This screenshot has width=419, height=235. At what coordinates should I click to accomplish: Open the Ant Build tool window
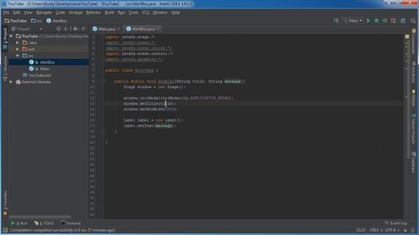(x=414, y=72)
